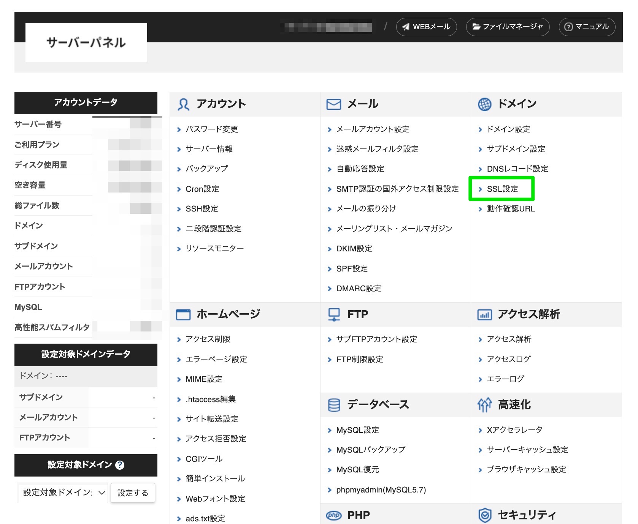Open the ファイルマネージャ button

508,27
